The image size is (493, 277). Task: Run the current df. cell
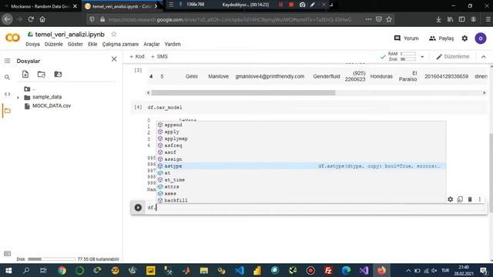pos(138,208)
